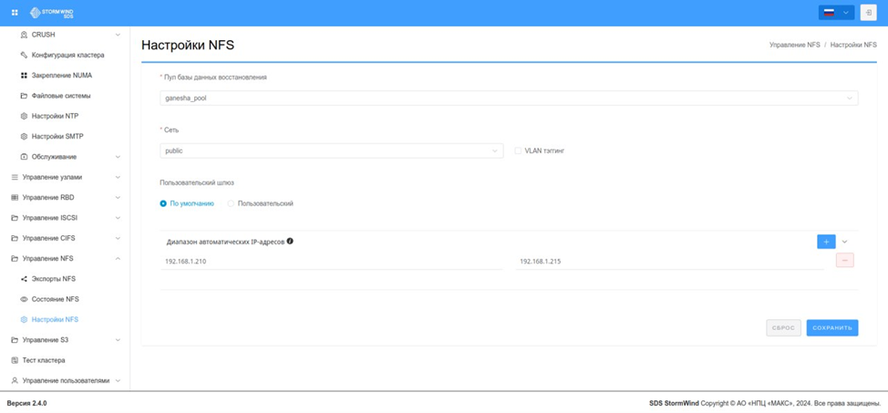Click the Управление S3 folder icon
888x413 pixels.
pos(15,340)
